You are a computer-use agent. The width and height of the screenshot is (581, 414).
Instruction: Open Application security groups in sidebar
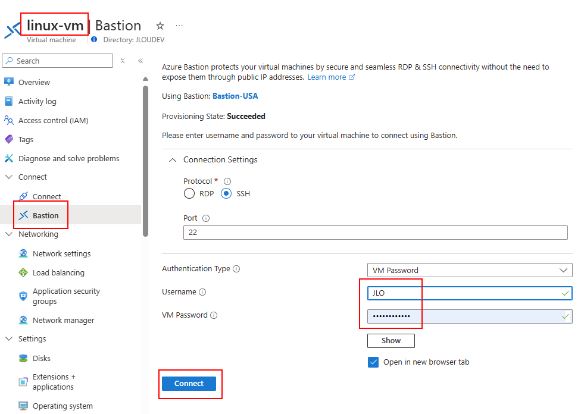[x=66, y=296]
